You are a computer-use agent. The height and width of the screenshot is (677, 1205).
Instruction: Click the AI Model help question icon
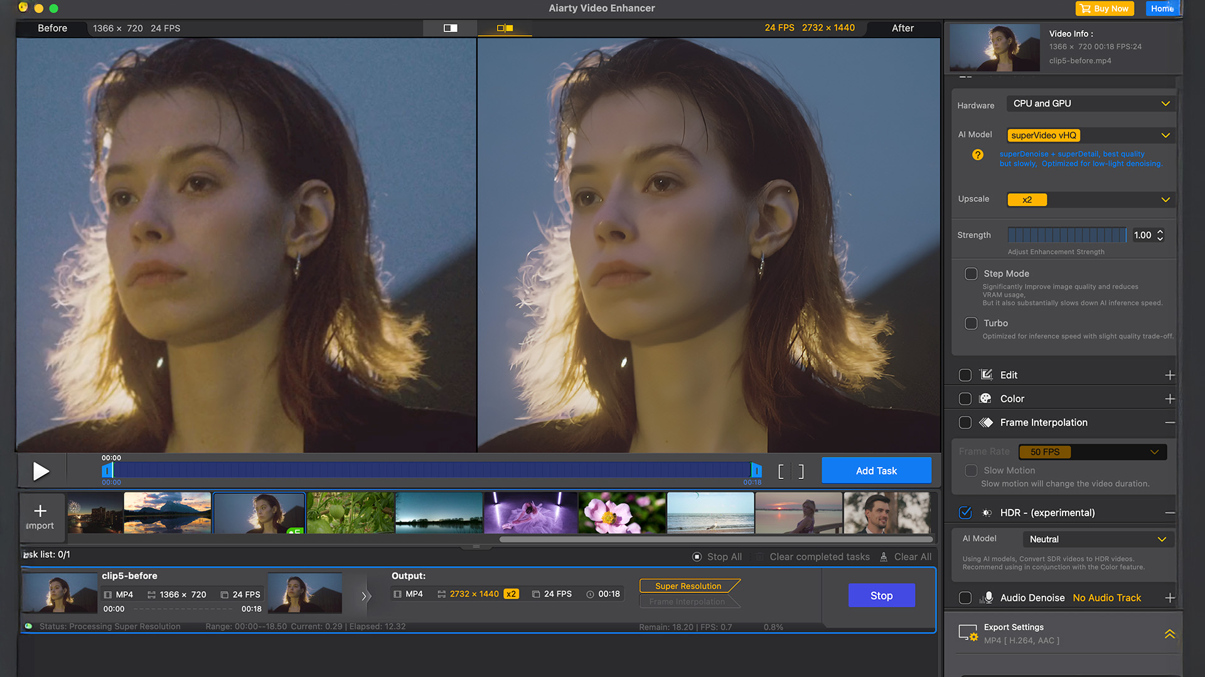tap(977, 155)
